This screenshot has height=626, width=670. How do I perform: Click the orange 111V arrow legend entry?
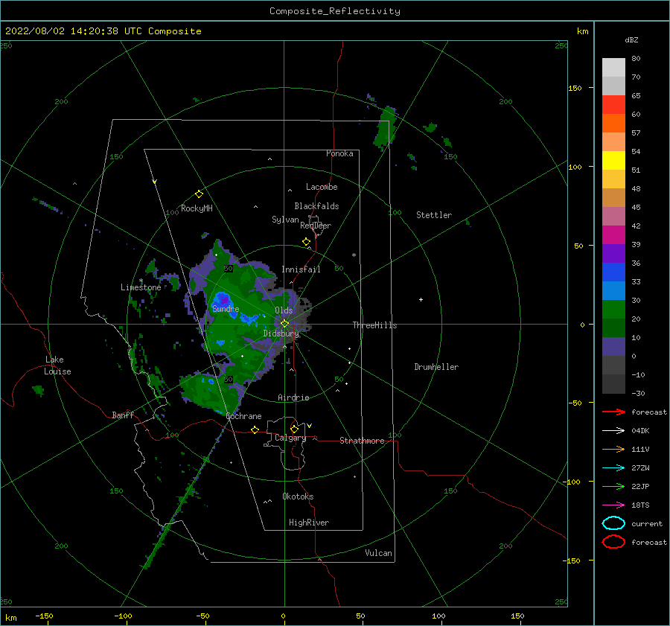[x=613, y=449]
